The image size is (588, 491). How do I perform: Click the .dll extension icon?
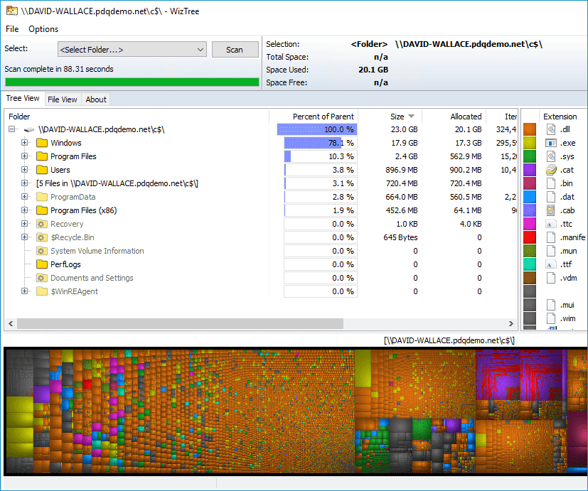[x=550, y=129]
